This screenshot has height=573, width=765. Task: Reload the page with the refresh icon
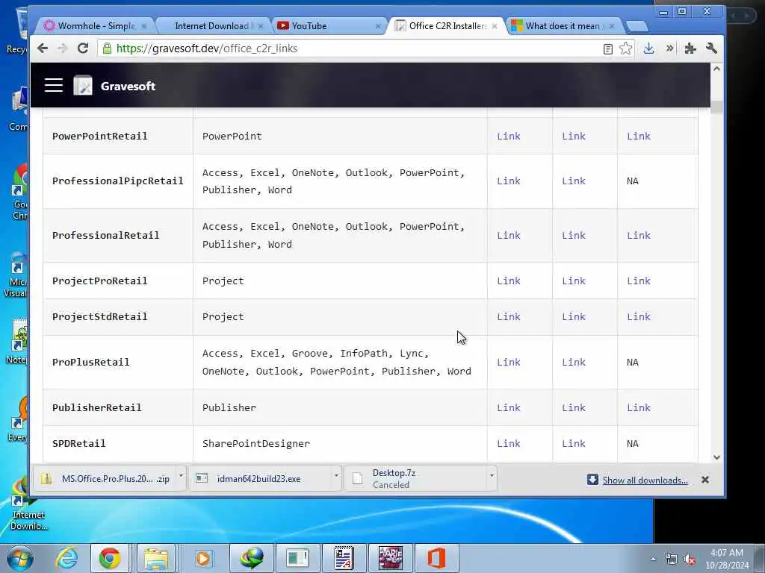(x=83, y=48)
